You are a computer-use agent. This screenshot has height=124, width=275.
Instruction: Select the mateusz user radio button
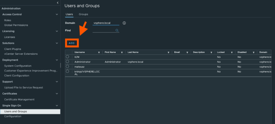(67, 67)
